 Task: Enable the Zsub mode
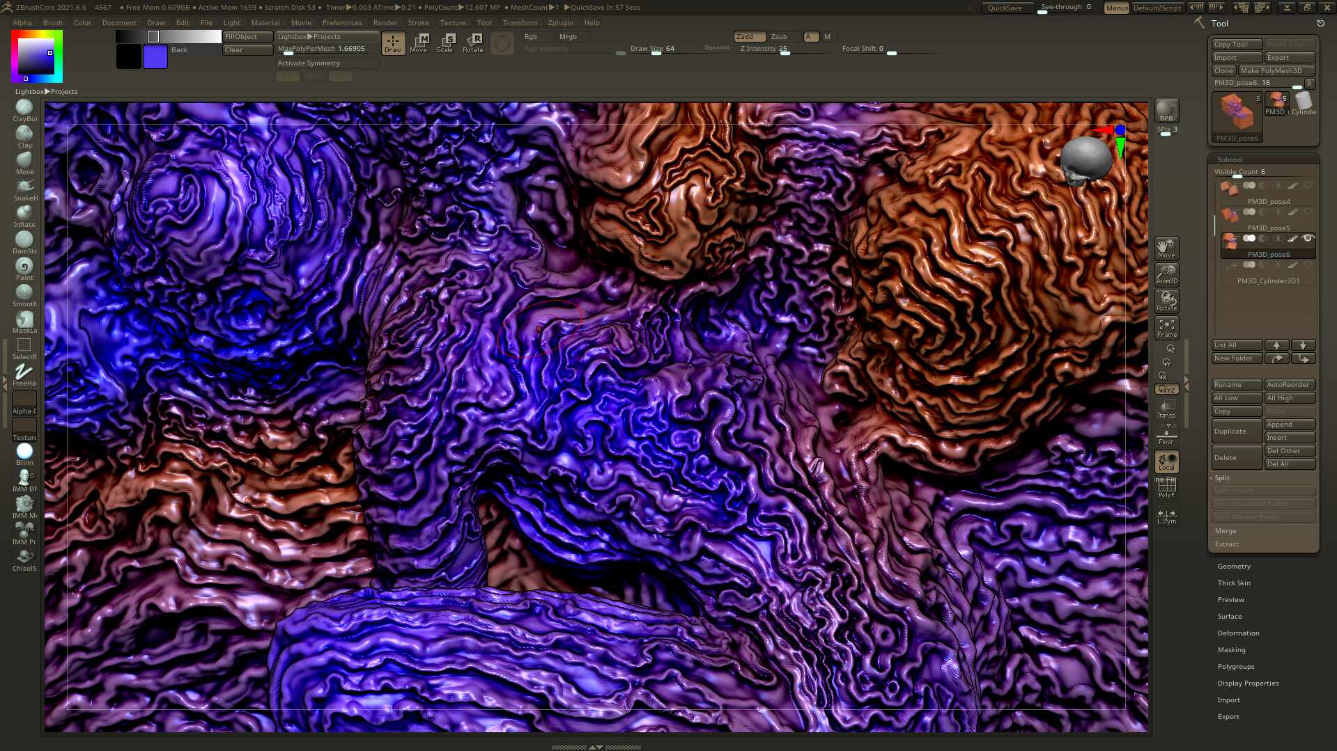pyautogui.click(x=779, y=36)
